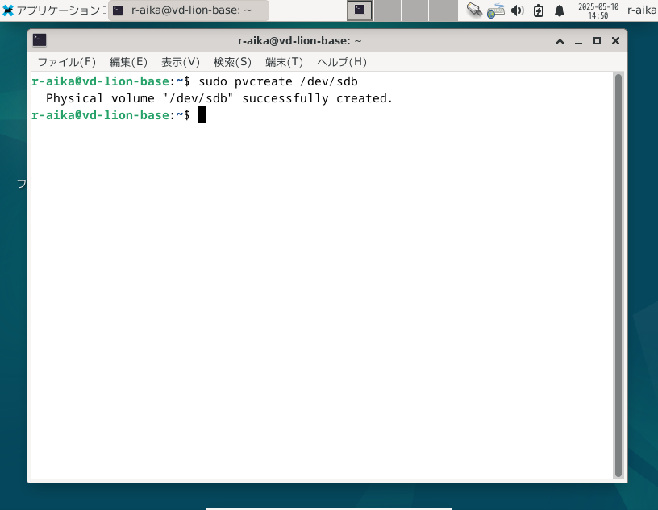Viewport: 658px width, 510px height.
Task: Switch to the first workspace in the pager
Action: 360,10
